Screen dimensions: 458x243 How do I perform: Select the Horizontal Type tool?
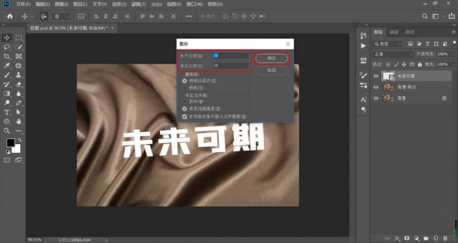pos(6,112)
